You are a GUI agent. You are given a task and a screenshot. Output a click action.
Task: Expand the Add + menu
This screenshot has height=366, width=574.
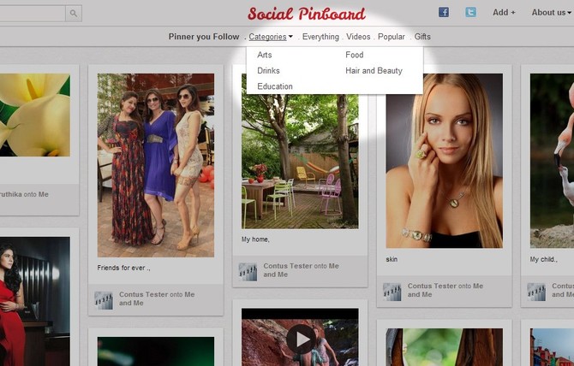(504, 13)
